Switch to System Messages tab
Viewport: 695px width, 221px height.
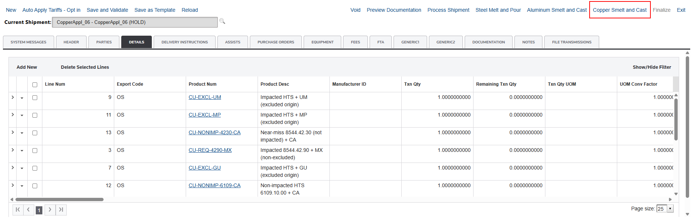click(x=28, y=42)
